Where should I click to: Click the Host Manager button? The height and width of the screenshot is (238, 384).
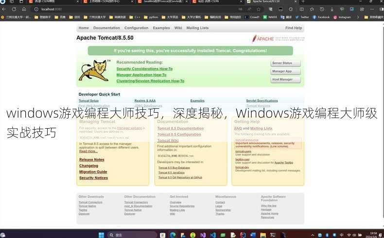(x=285, y=80)
